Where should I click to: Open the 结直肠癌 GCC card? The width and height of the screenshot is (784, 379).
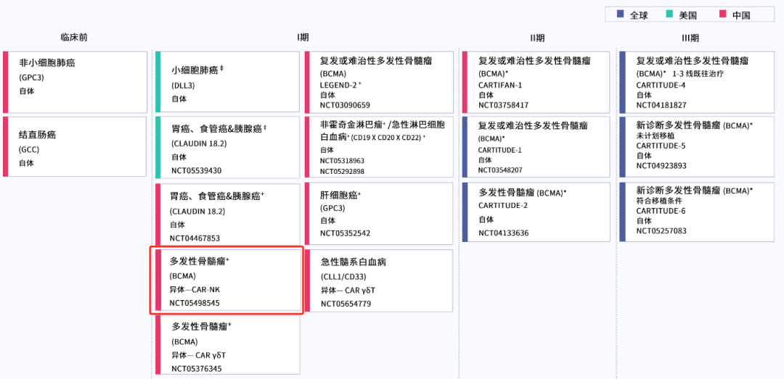[x=75, y=146]
